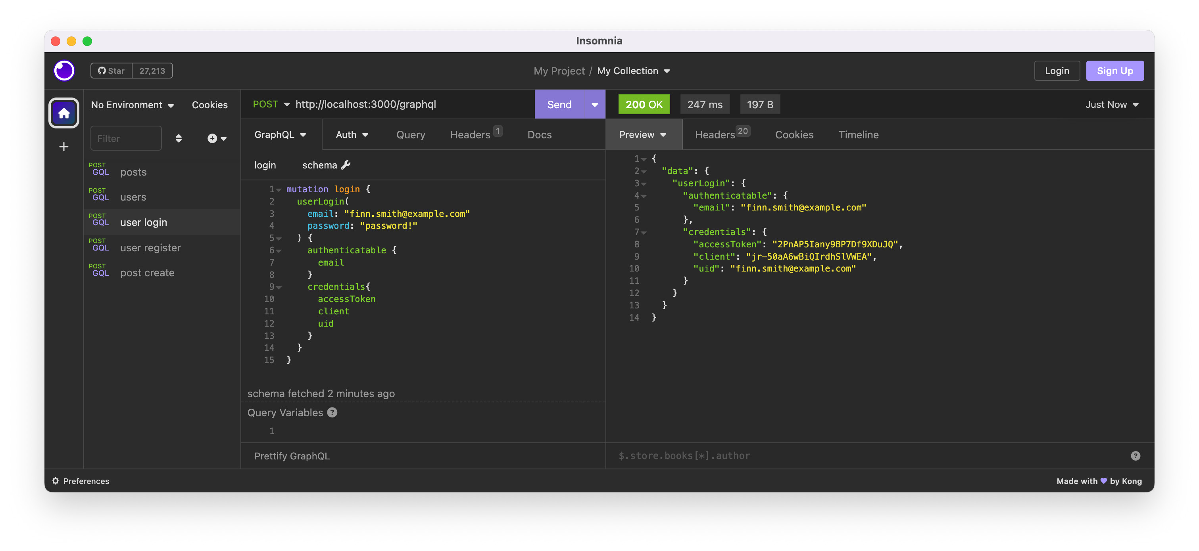Click the schema wrench icon
This screenshot has width=1199, height=551.
click(346, 165)
